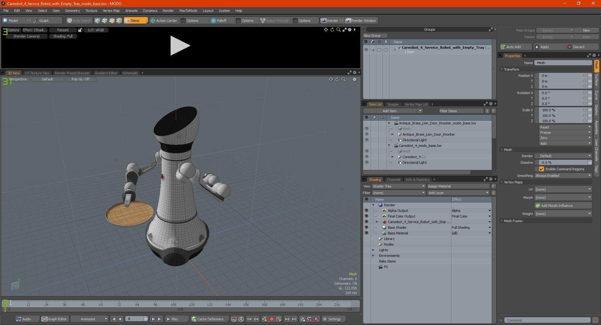The image size is (601, 325).
Task: Rotate view icon in the 3D viewport
Action: [337, 79]
